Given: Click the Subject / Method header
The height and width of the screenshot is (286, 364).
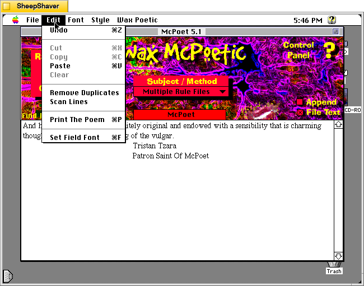Looking at the screenshot, I should [x=181, y=81].
